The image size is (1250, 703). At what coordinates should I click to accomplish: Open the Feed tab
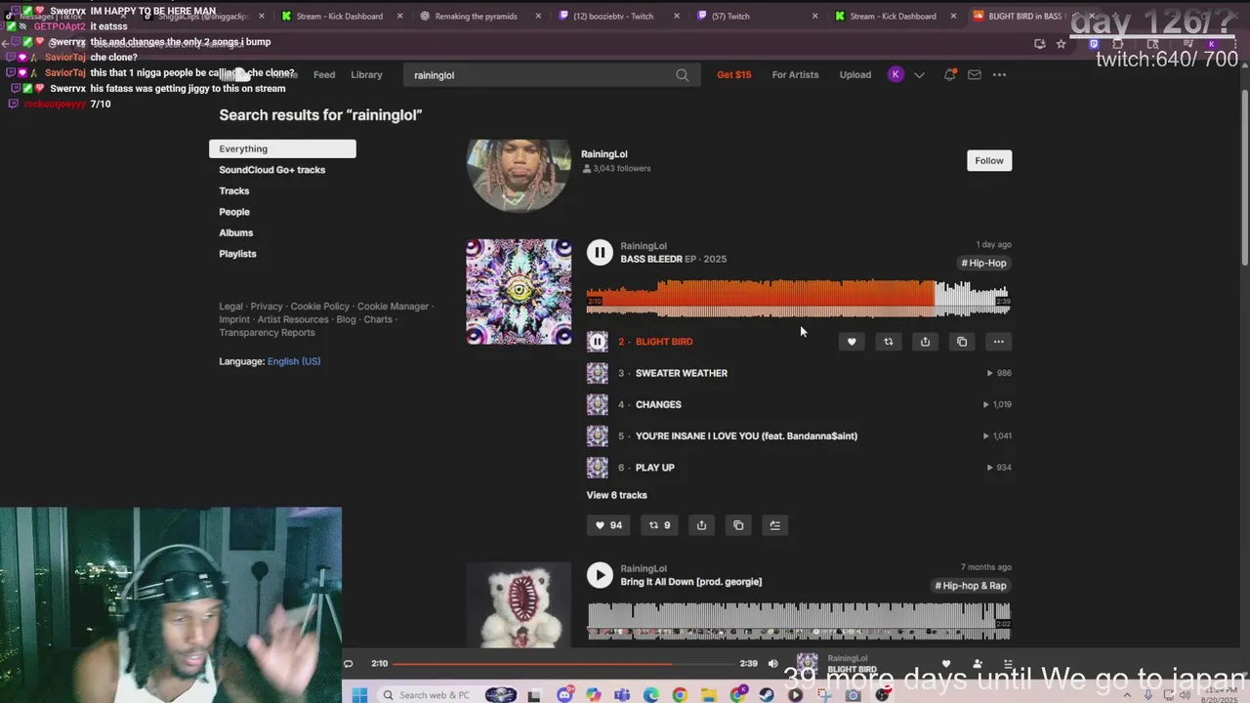[x=324, y=75]
